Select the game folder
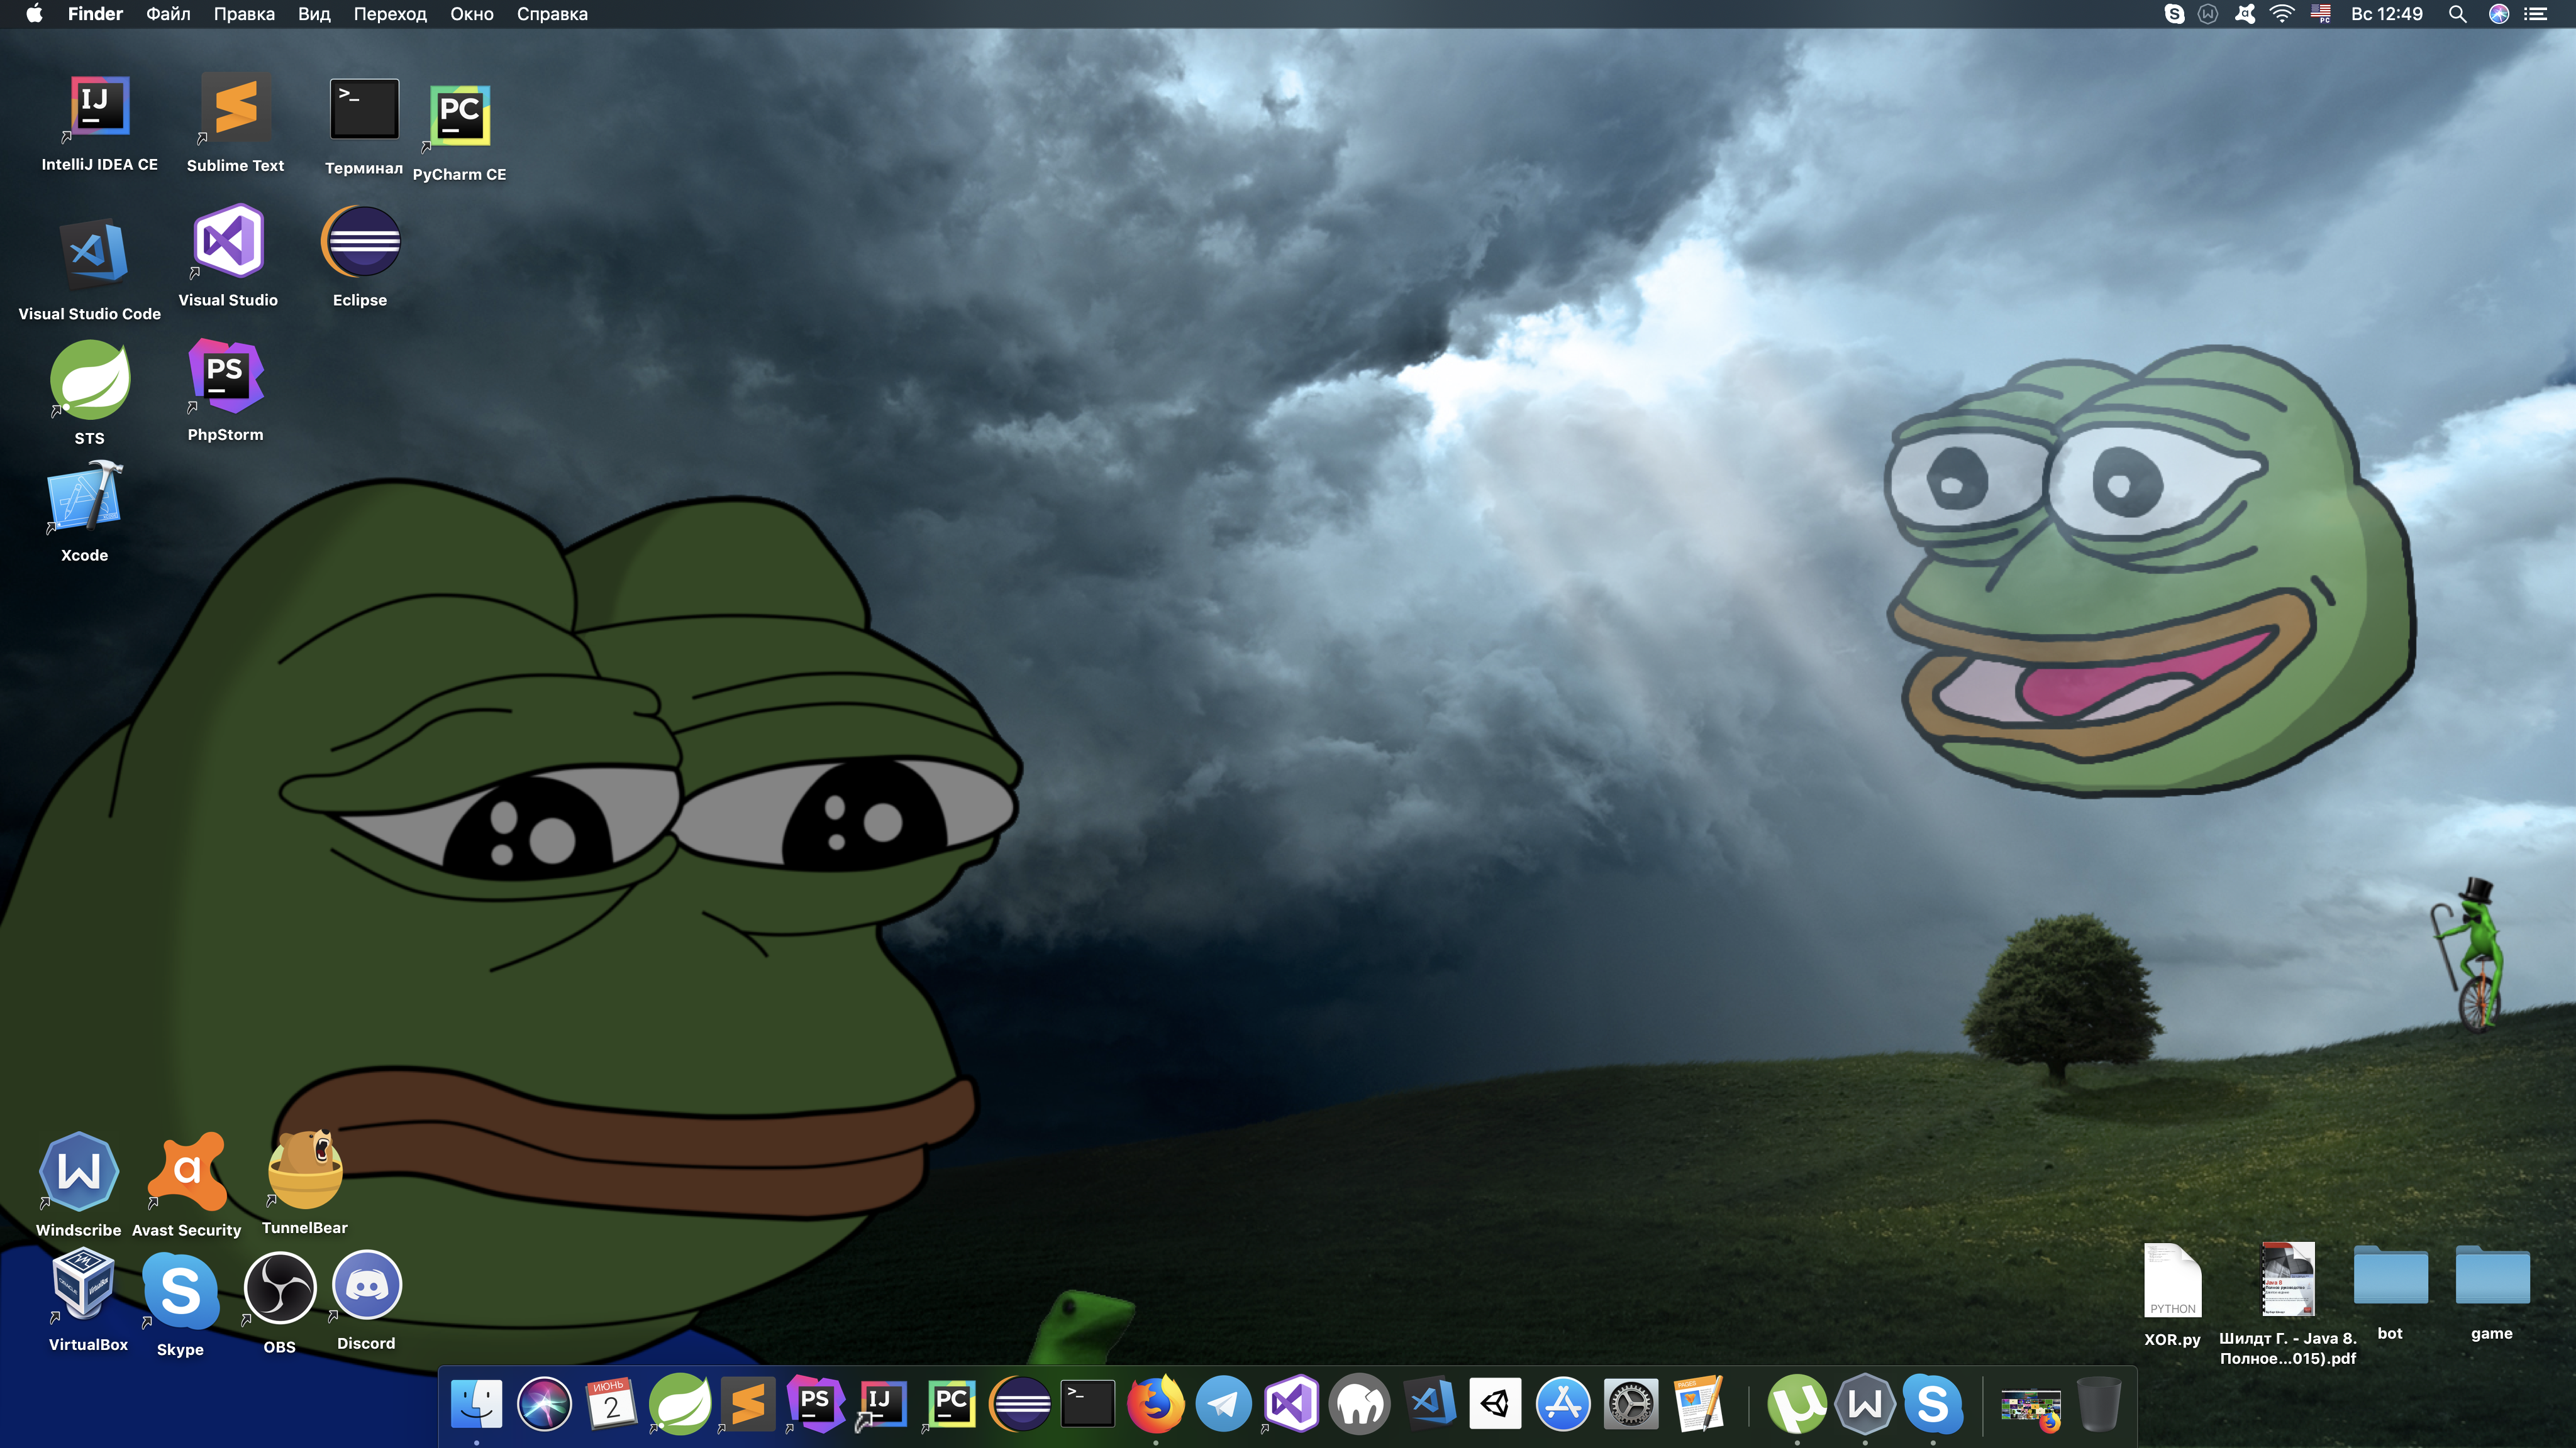The width and height of the screenshot is (2576, 1448). pos(2492,1275)
